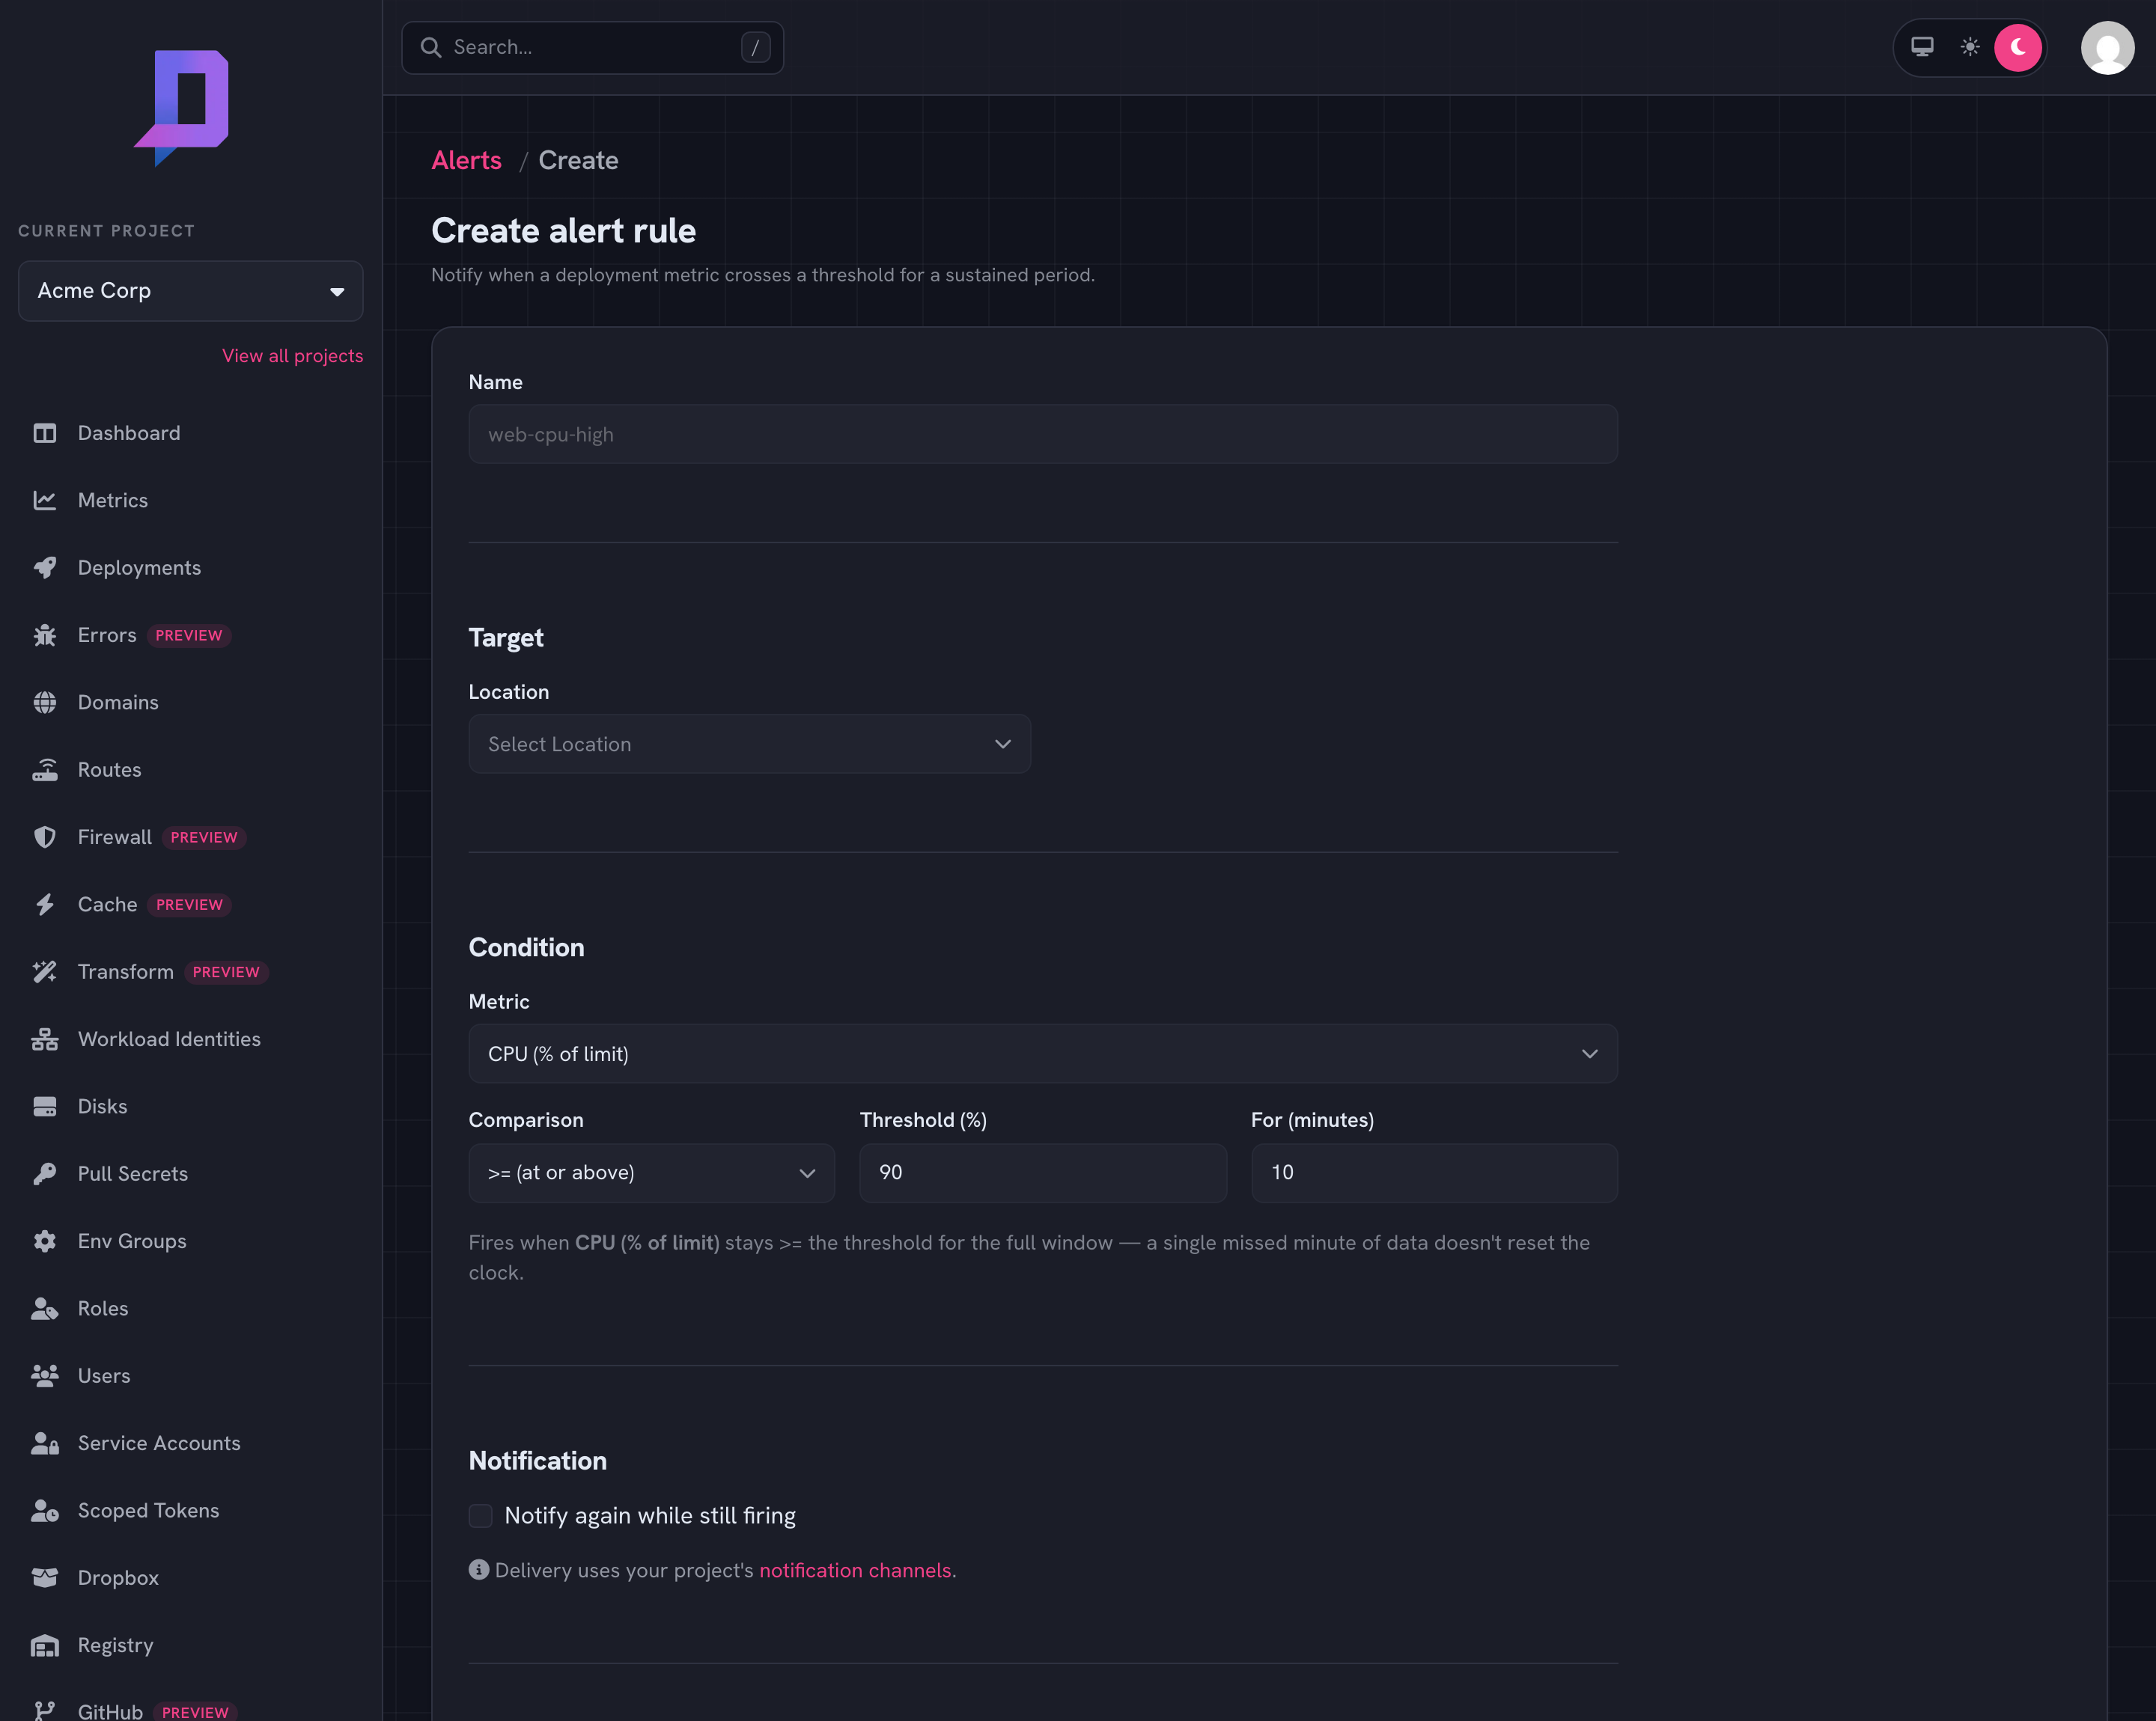Open the Firewall section
This screenshot has width=2156, height=1721.
pos(115,837)
